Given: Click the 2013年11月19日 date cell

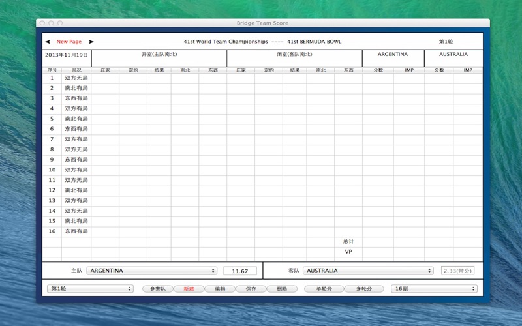Looking at the screenshot, I should (x=67, y=55).
